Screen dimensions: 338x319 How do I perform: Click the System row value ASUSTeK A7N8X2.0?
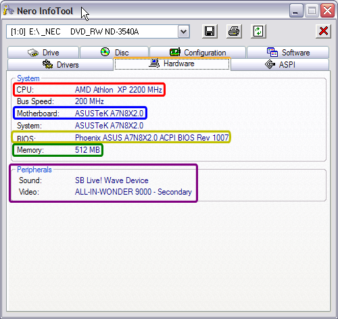(x=109, y=125)
